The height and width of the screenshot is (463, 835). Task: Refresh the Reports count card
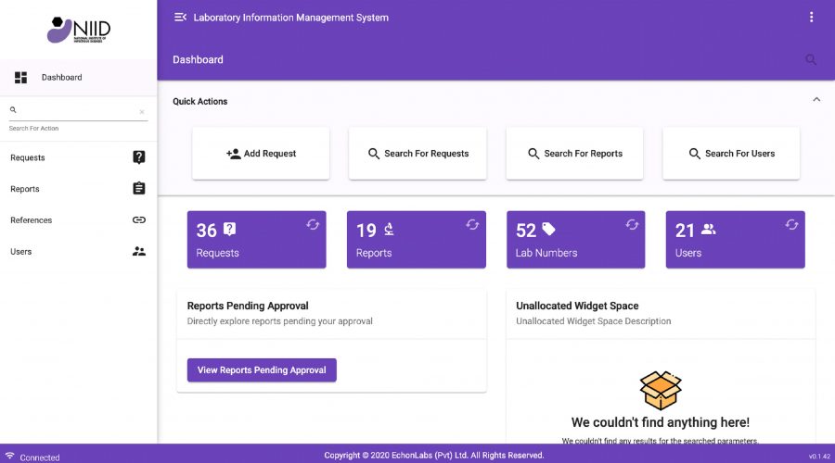tap(472, 225)
